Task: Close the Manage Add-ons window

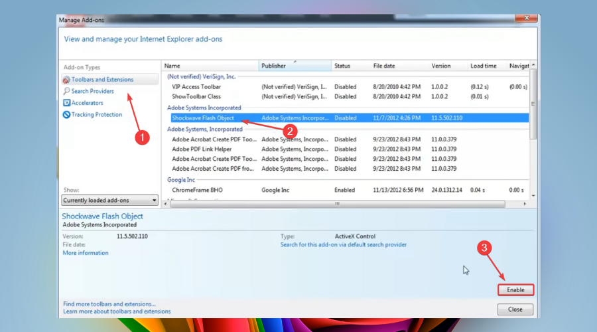Action: point(527,18)
